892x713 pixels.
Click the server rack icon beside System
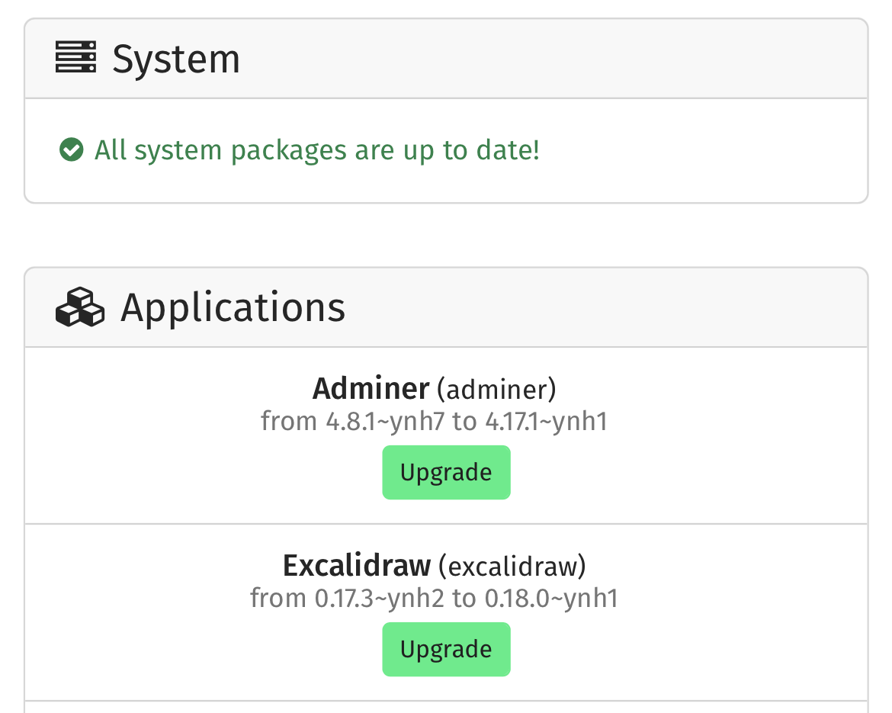(x=75, y=57)
